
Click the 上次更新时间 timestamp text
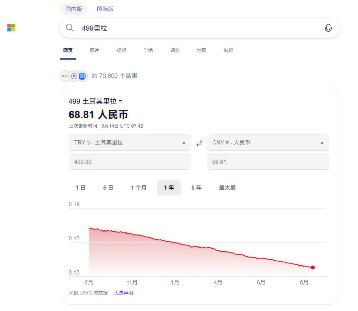coord(106,126)
